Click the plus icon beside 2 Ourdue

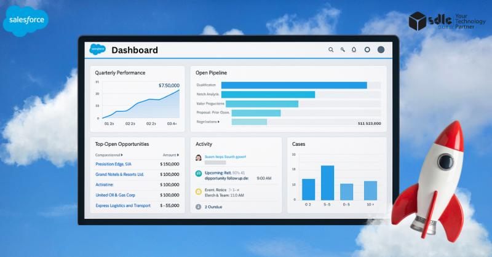coord(199,207)
